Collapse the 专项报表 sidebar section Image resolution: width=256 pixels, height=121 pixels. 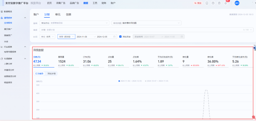25,58
